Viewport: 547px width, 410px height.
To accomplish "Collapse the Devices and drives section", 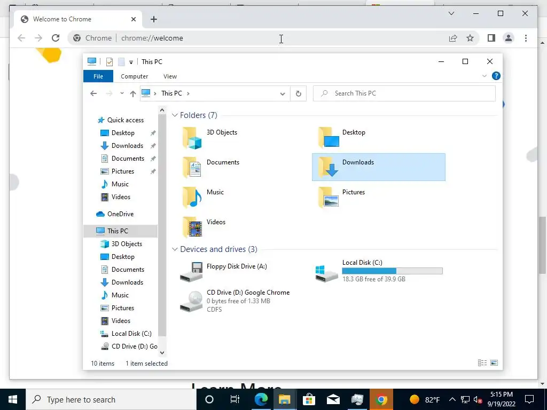I will (x=175, y=249).
